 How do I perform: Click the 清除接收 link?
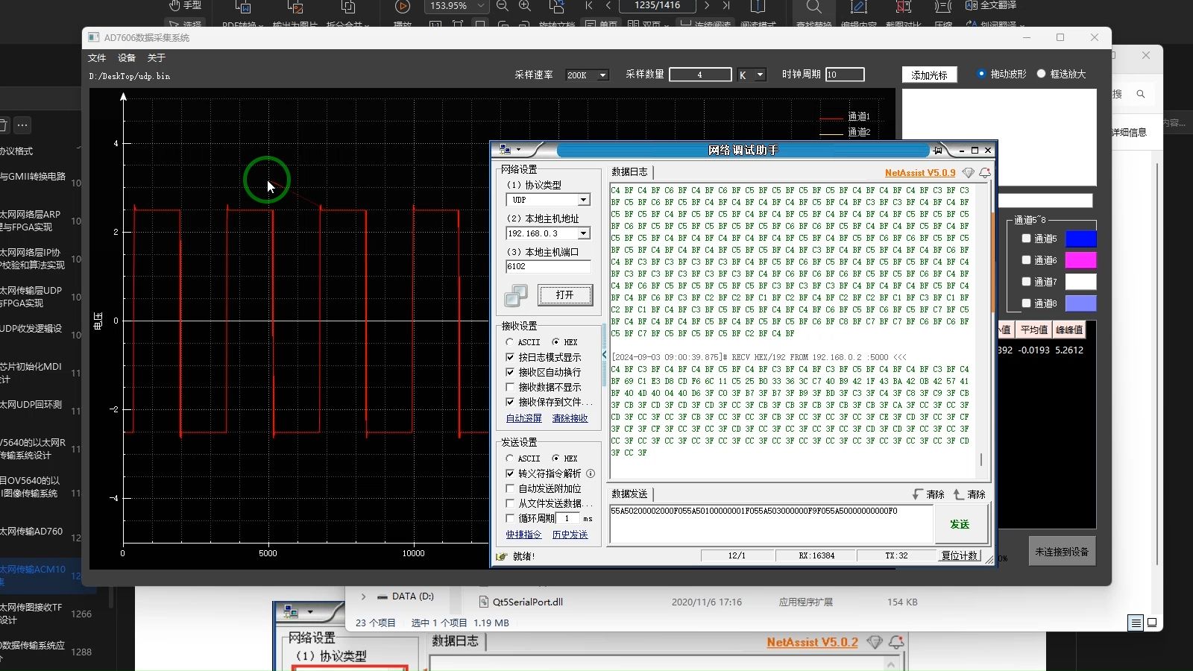(x=570, y=418)
